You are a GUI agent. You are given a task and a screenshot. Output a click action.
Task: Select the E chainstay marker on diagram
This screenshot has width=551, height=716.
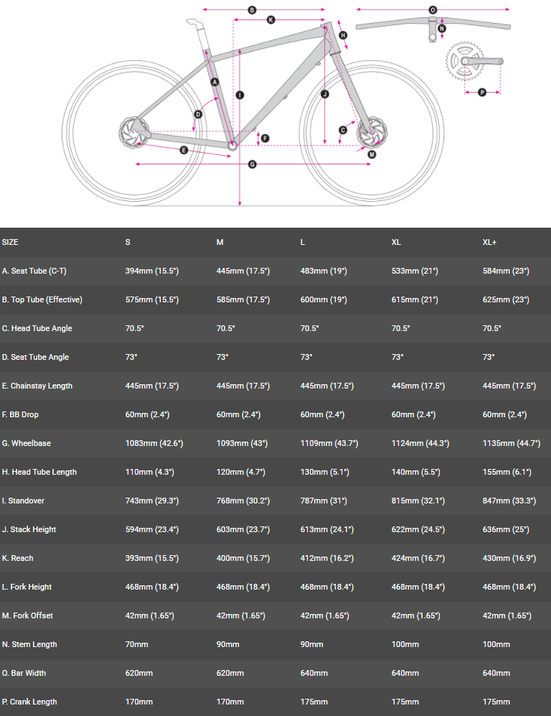pyautogui.click(x=184, y=150)
